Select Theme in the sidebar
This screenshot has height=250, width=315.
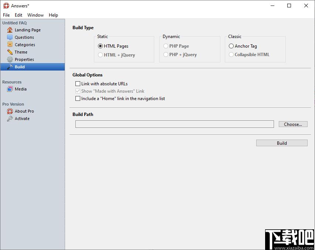tap(33, 52)
